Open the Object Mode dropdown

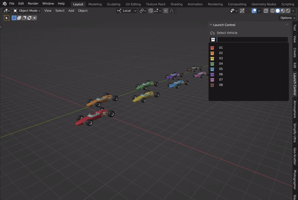[x=27, y=11]
